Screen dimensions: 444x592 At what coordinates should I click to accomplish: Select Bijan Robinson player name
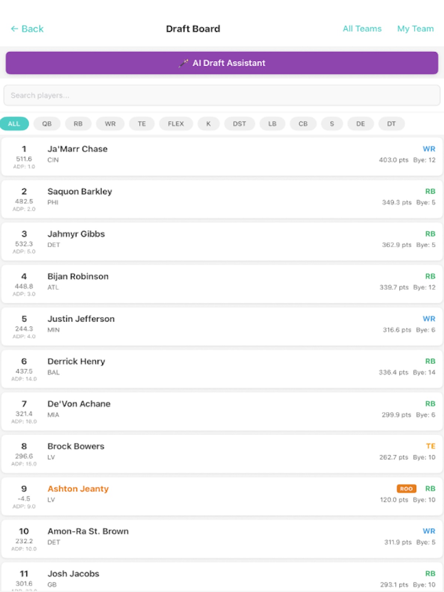(x=78, y=276)
